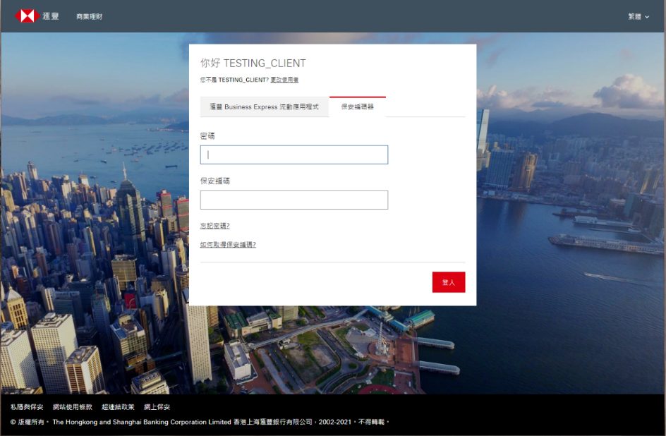Open 超連結政策 footer link
Image resolution: width=666 pixels, height=436 pixels.
tap(118, 406)
